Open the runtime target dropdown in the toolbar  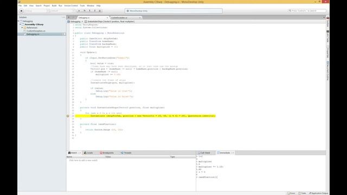(x=63, y=11)
